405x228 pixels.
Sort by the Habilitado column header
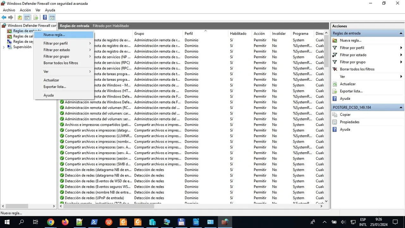pos(240,34)
